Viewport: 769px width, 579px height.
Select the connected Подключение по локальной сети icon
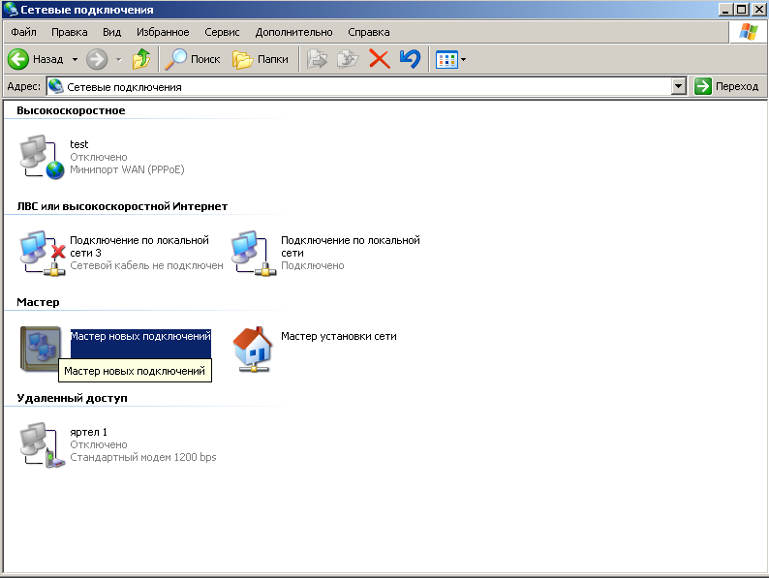pos(254,253)
